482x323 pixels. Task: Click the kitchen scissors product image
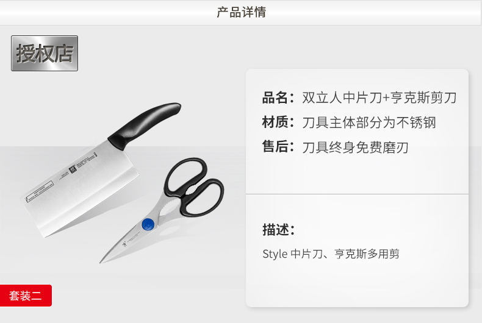162,211
